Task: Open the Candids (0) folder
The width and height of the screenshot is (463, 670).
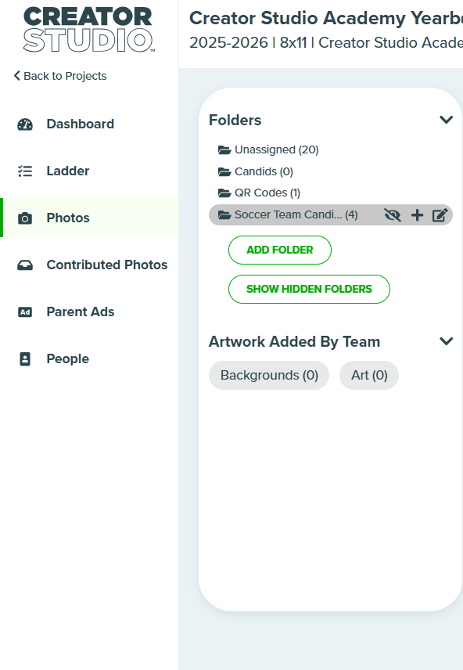Action: [256, 171]
